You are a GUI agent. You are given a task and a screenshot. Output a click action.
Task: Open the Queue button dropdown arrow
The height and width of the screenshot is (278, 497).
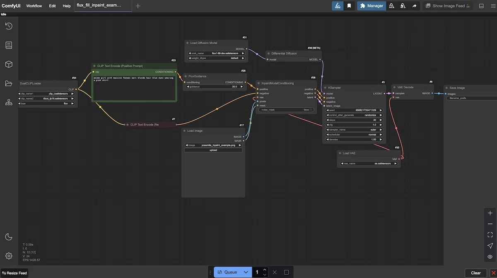246,272
